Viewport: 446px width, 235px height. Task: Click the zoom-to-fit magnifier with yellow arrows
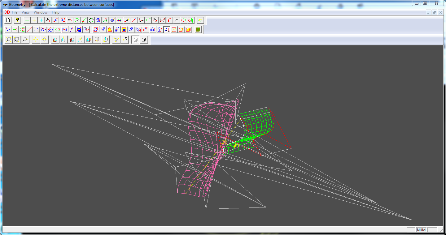(8, 40)
